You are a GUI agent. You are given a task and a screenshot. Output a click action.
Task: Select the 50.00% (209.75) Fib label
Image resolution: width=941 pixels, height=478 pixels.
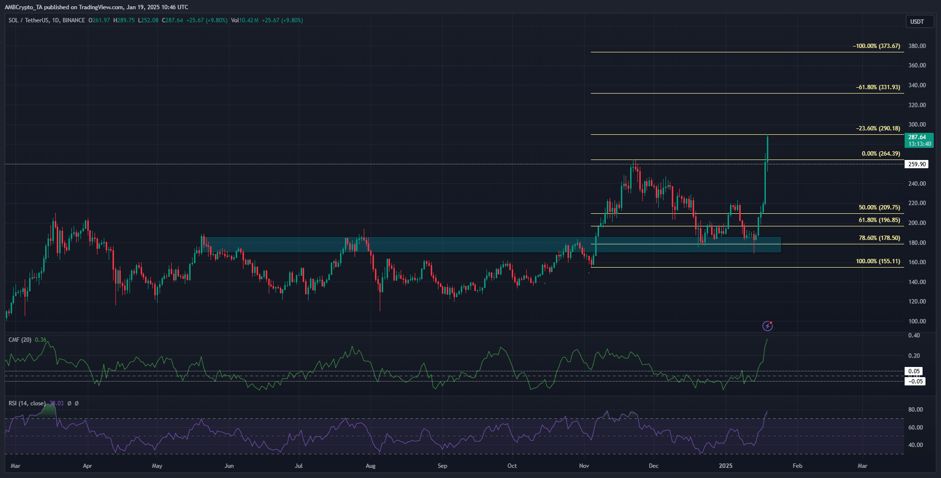point(879,207)
